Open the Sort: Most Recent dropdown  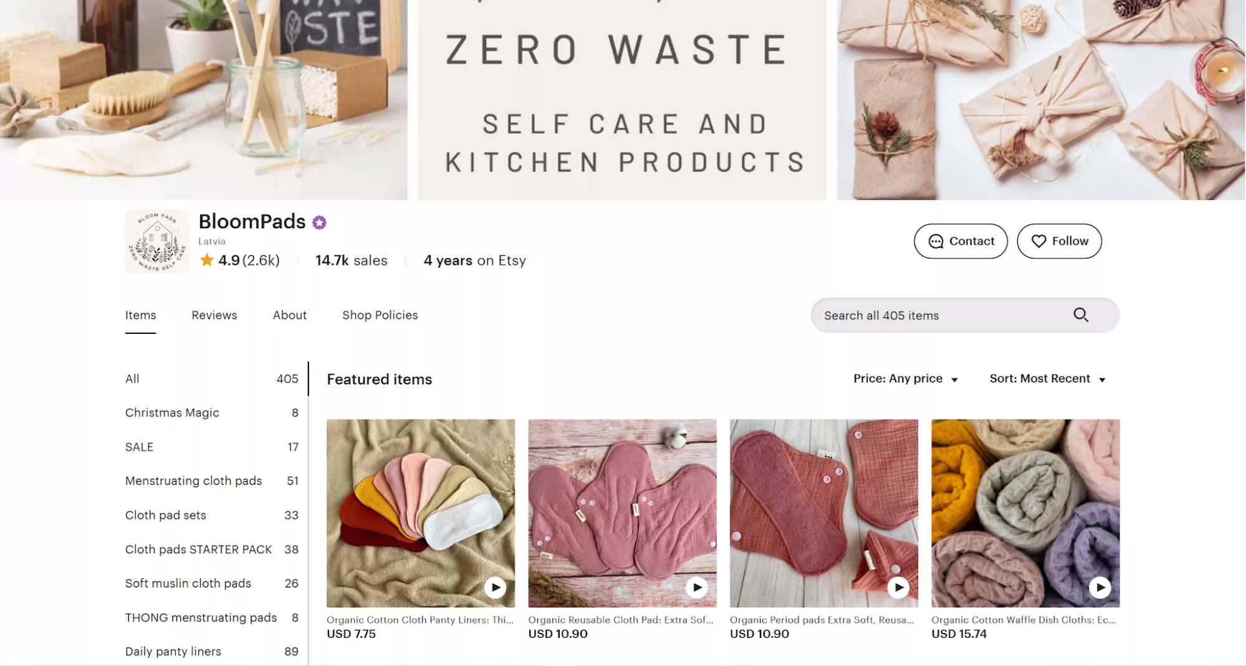pos(1048,379)
